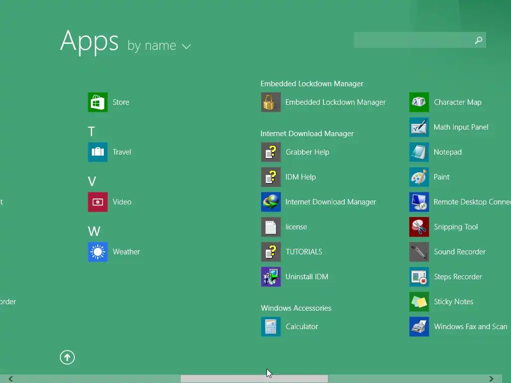The height and width of the screenshot is (383, 511).
Task: Open the Paint palette icon
Action: coord(419,177)
